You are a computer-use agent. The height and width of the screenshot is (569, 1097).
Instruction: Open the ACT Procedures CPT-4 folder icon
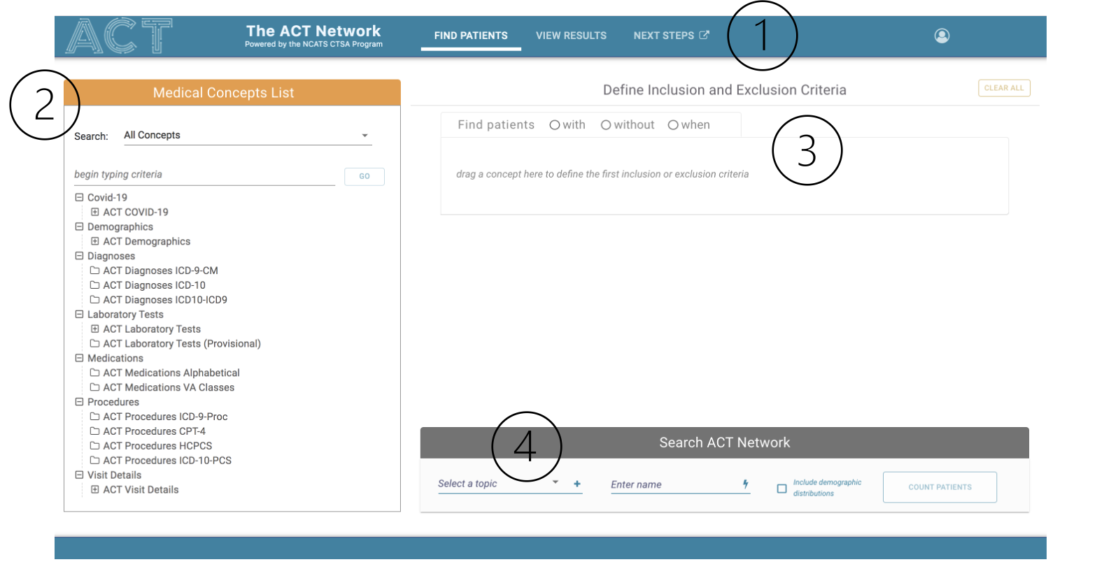94,431
